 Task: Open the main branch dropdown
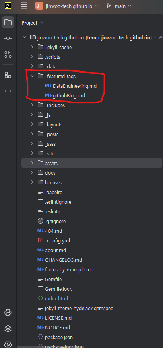point(119,6)
